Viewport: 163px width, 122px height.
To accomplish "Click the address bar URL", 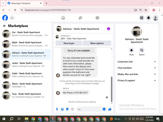I will 48,10.
